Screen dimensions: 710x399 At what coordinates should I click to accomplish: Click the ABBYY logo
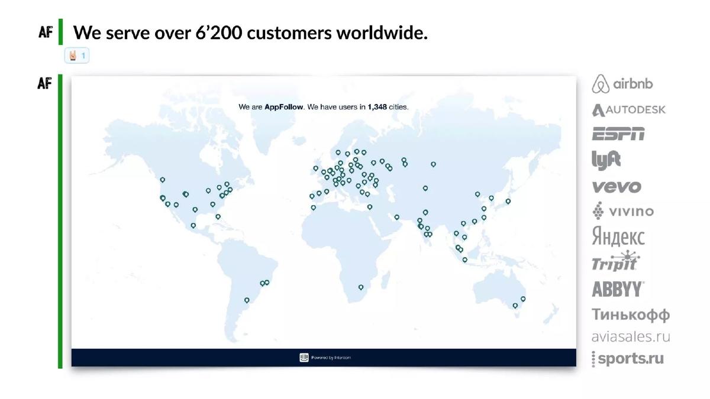pos(618,289)
